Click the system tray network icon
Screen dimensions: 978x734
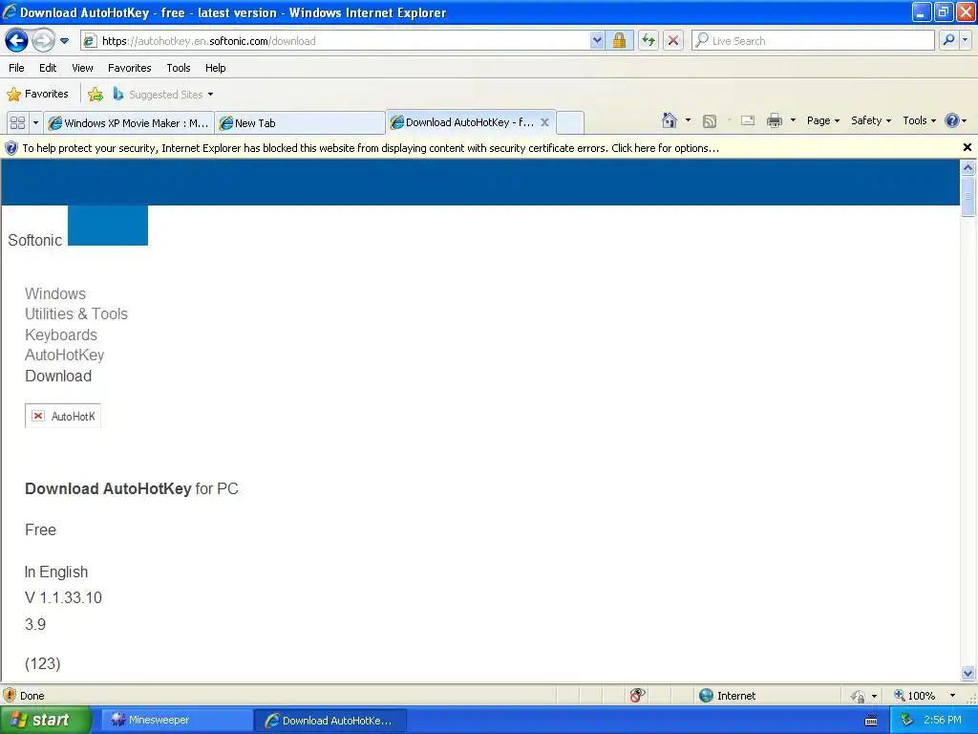[906, 721]
